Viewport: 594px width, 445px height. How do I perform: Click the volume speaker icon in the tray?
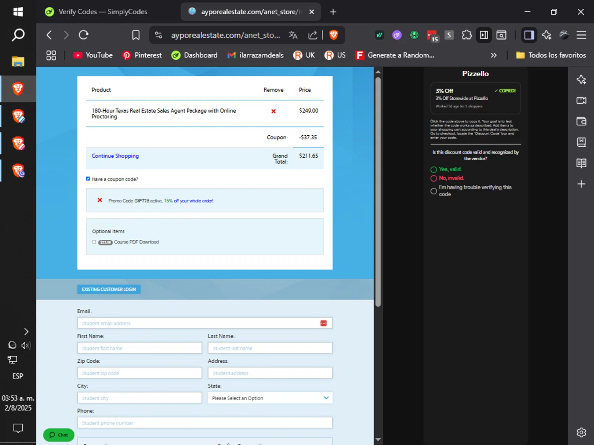pos(26,345)
